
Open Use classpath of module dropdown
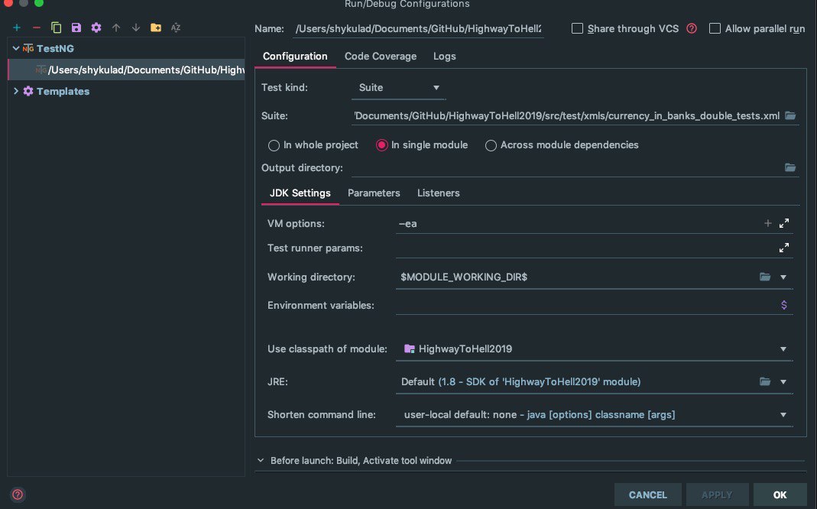[594, 349]
